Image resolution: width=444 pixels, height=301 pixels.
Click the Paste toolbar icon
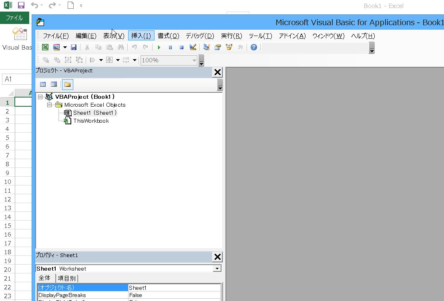(110, 47)
